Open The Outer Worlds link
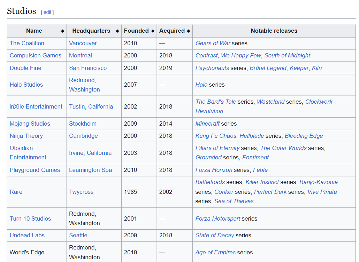The width and height of the screenshot is (359, 262). [x=283, y=148]
